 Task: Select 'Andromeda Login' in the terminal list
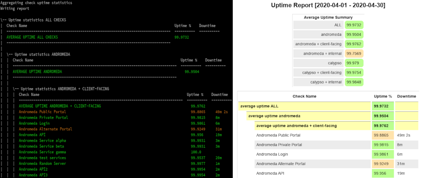(x=34, y=123)
